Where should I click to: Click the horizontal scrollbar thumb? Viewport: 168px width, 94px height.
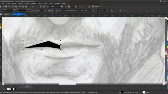pos(68,84)
